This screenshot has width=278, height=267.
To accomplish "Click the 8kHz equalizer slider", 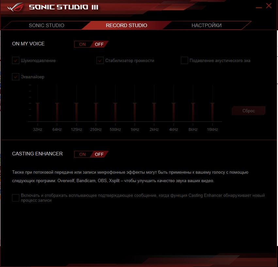I will point(193,103).
